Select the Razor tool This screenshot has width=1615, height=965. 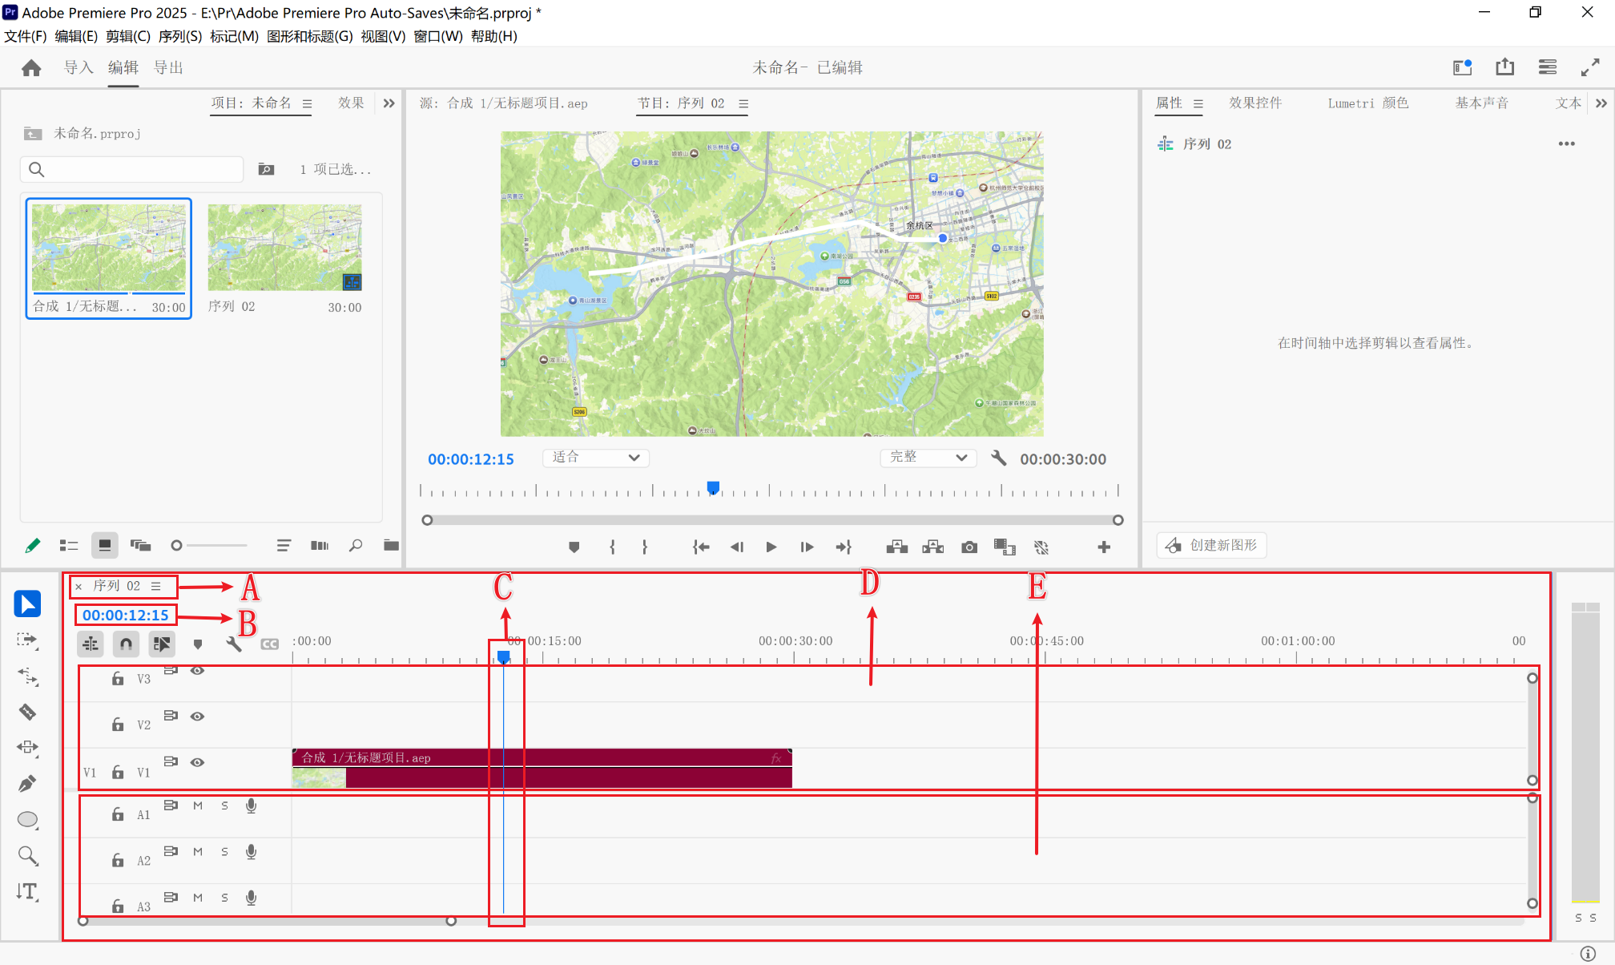(x=27, y=712)
